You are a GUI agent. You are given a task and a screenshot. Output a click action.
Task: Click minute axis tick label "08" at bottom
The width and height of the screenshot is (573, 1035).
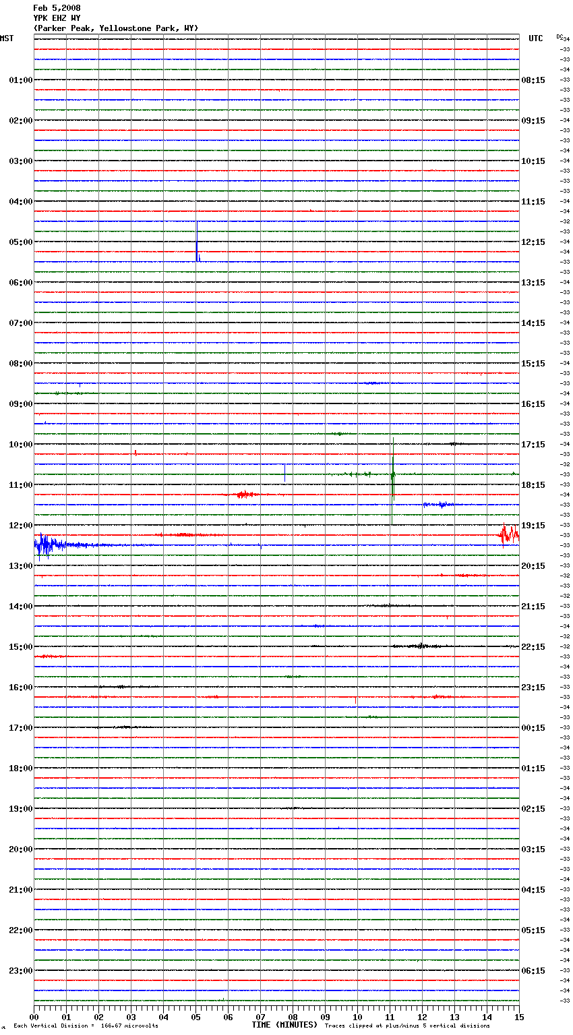293,1017
